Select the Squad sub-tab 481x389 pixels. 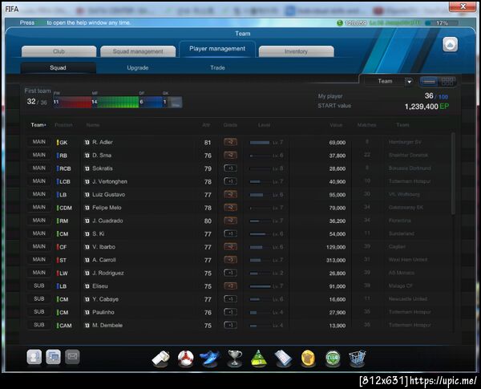[x=59, y=67]
